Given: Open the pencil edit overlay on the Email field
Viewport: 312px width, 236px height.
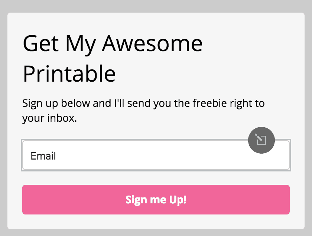Looking at the screenshot, I should pos(261,140).
